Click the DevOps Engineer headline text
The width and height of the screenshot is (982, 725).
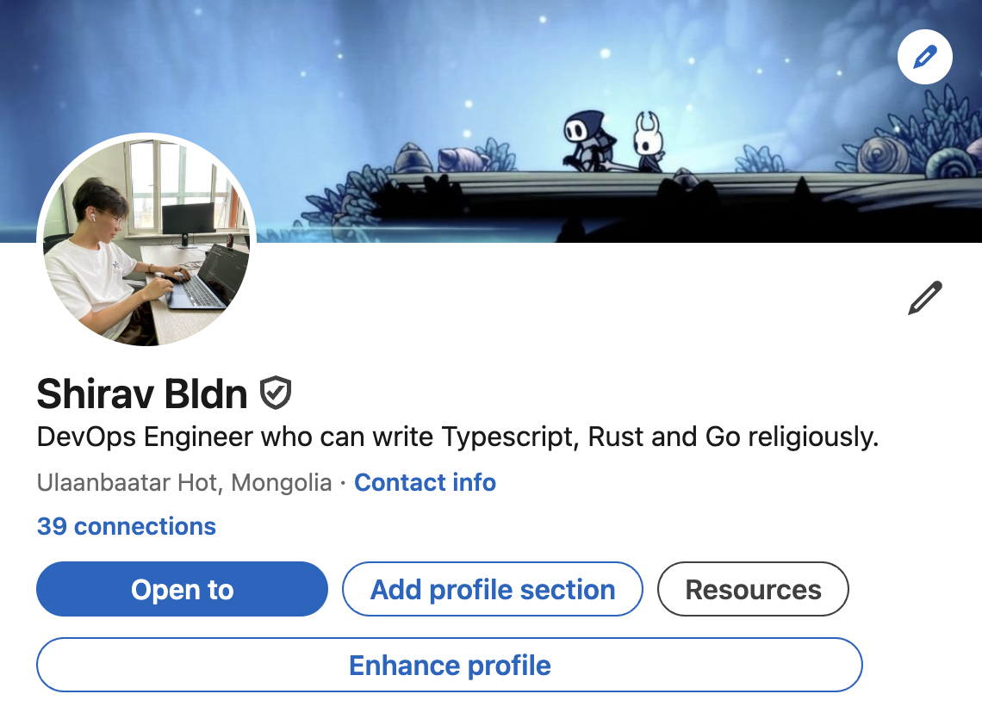click(x=457, y=437)
